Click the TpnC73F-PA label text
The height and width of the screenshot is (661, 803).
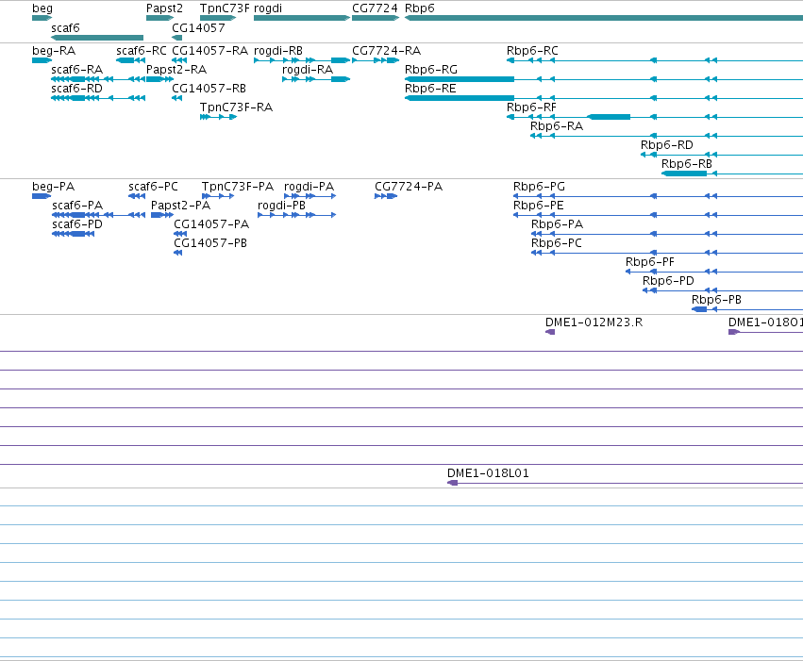point(238,186)
